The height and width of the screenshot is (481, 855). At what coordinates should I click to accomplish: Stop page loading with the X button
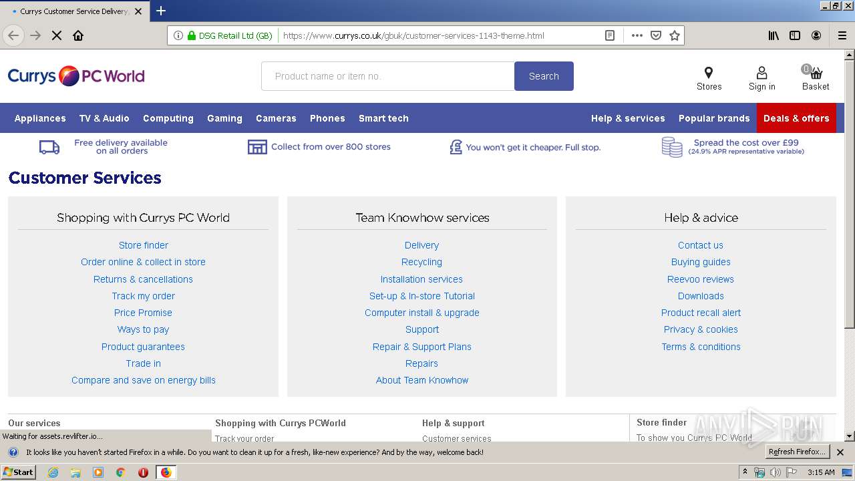click(57, 35)
